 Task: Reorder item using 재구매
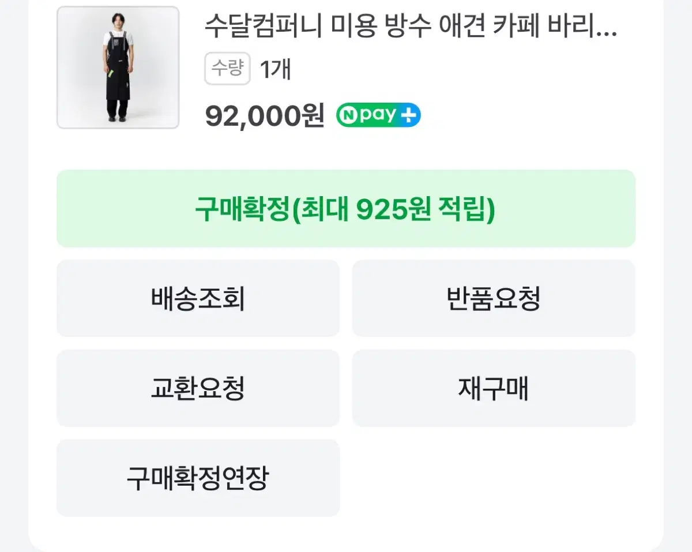[x=494, y=388]
